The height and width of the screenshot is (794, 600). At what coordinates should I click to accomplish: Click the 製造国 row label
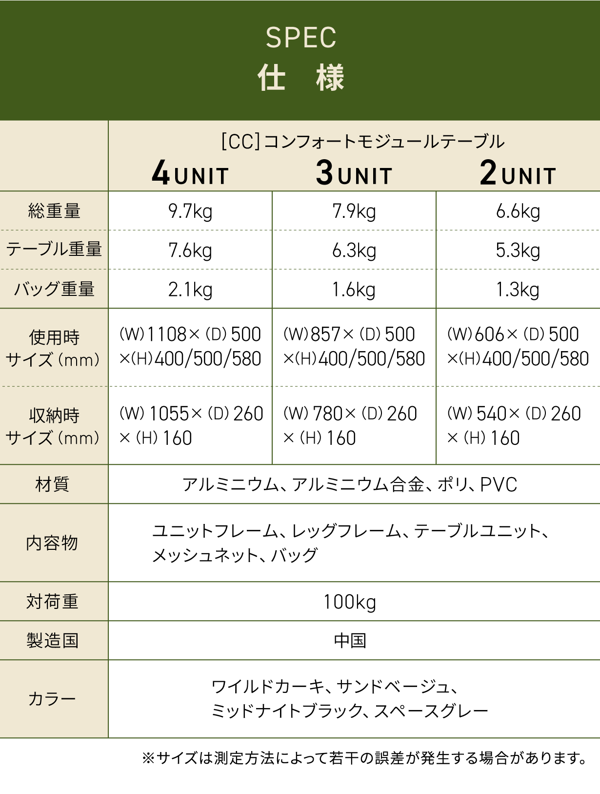coord(53,641)
